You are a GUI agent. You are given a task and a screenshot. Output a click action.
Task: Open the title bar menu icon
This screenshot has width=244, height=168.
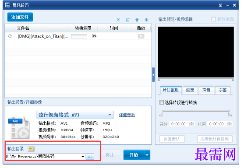tap(220, 5)
